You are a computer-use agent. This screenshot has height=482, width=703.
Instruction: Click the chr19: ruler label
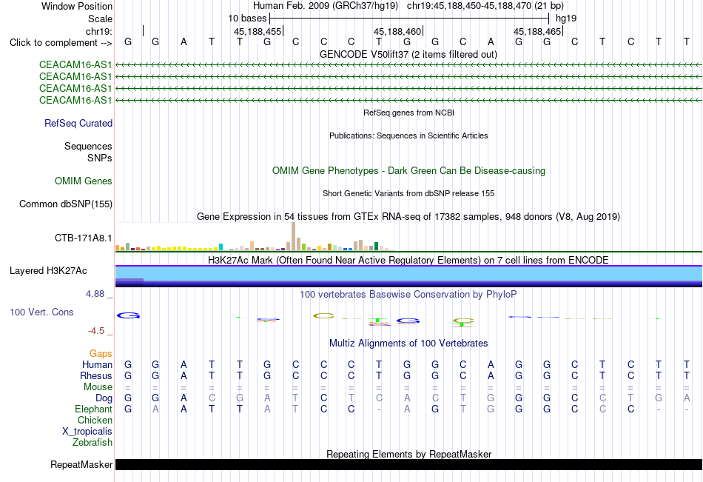pyautogui.click(x=98, y=31)
